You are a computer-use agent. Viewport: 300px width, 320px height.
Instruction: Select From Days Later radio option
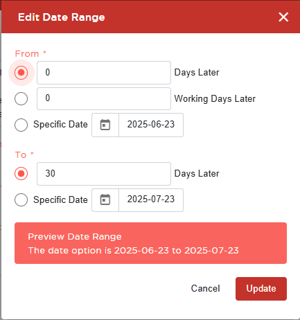point(21,73)
